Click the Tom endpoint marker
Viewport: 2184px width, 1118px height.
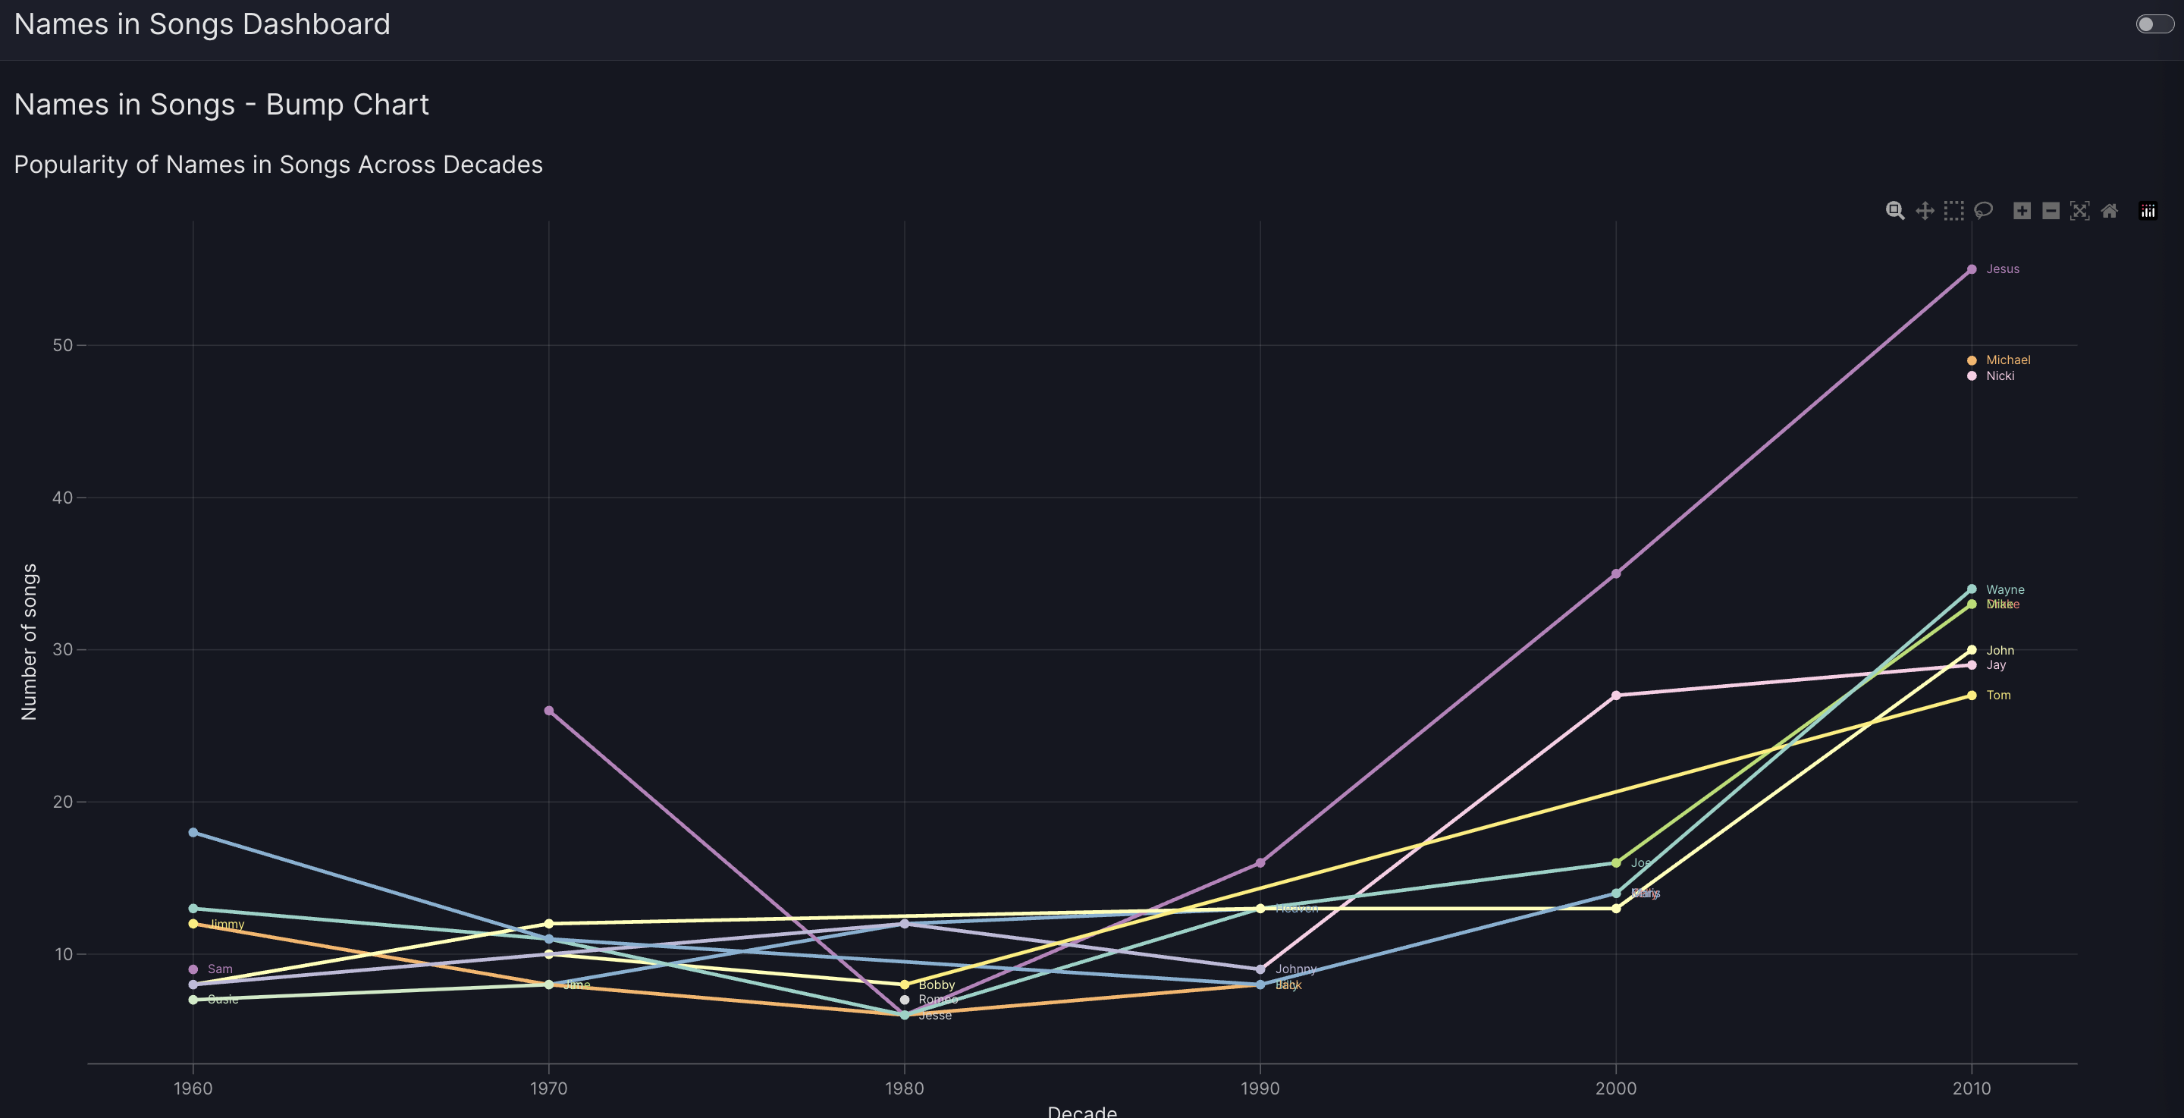click(x=1971, y=696)
